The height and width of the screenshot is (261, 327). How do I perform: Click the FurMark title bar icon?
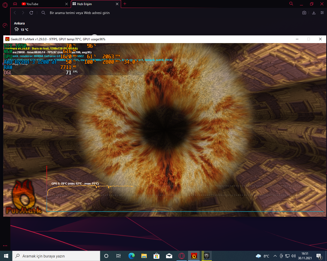(x=7, y=39)
